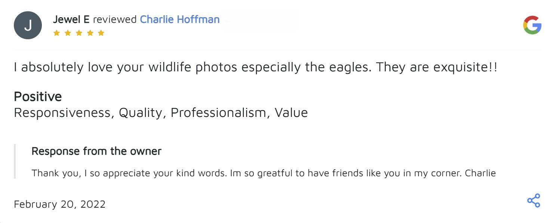
Task: Select the second star in the rating
Action: coord(68,33)
